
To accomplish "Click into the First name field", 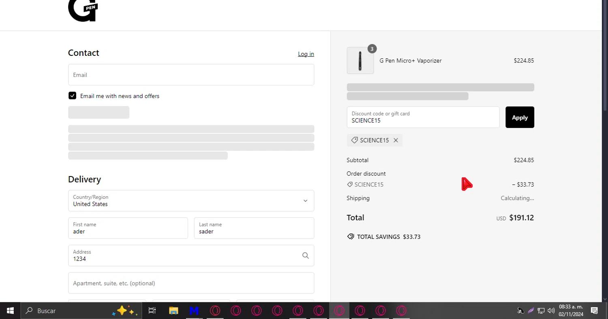I will pyautogui.click(x=128, y=228).
